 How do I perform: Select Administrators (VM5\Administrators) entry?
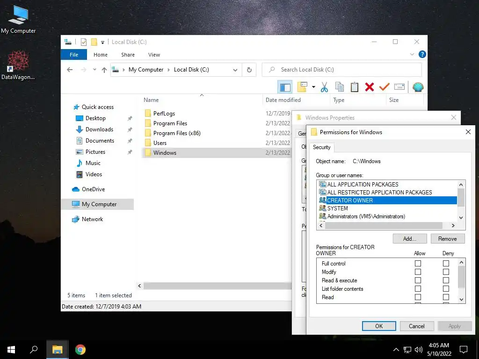(387, 216)
